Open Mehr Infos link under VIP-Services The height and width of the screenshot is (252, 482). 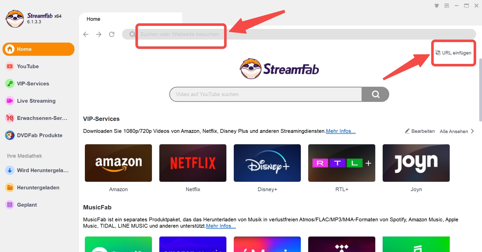pos(341,131)
